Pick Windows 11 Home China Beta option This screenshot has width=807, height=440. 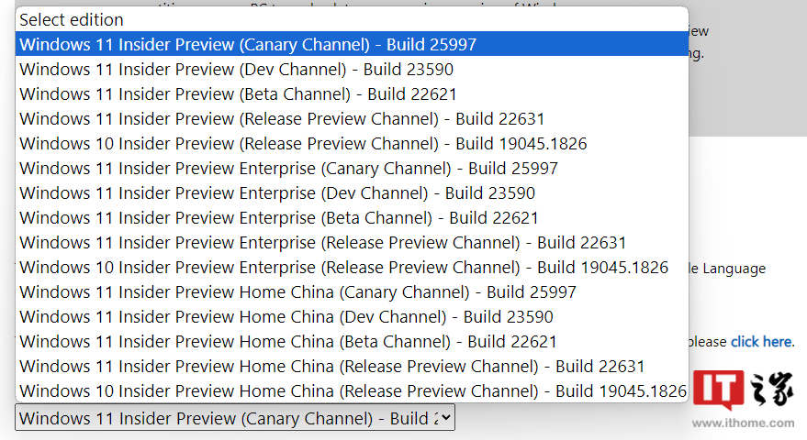pyautogui.click(x=288, y=341)
